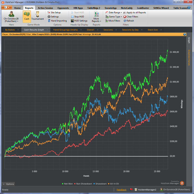Open the Home ribbon tab

[x=17, y=8]
